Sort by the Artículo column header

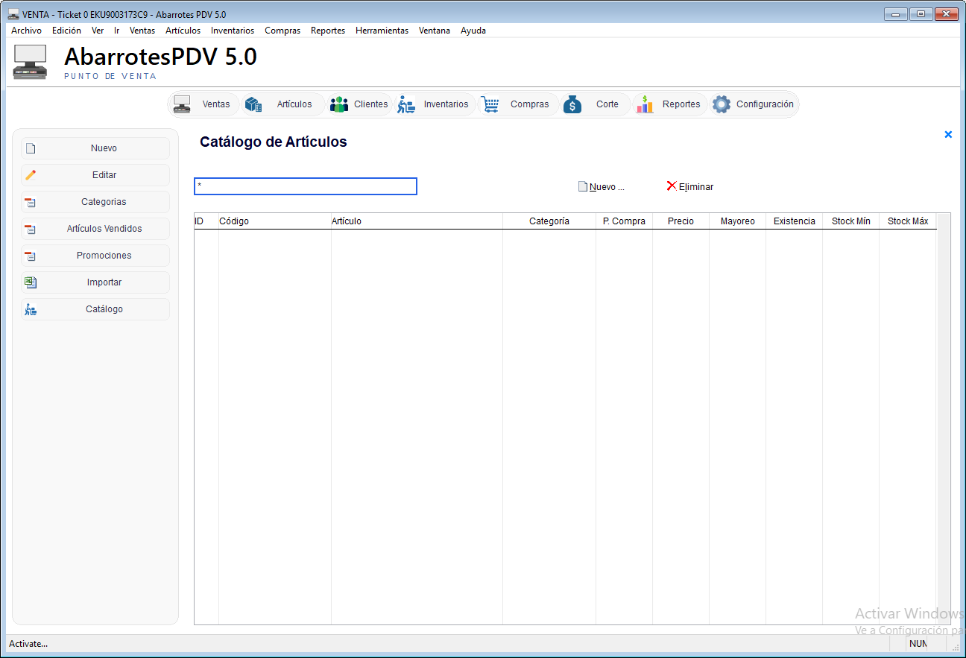coord(417,221)
